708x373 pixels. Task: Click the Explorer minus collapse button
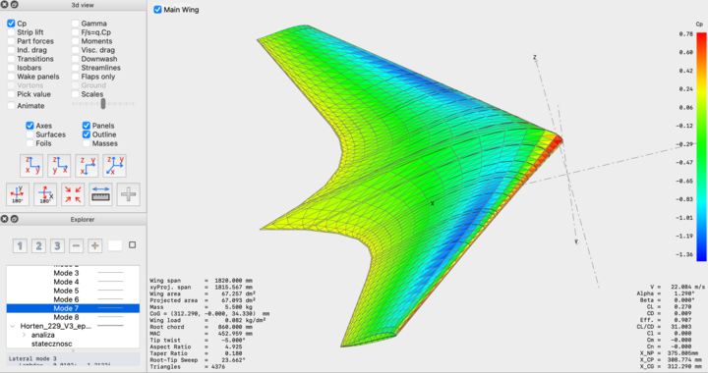tap(76, 245)
